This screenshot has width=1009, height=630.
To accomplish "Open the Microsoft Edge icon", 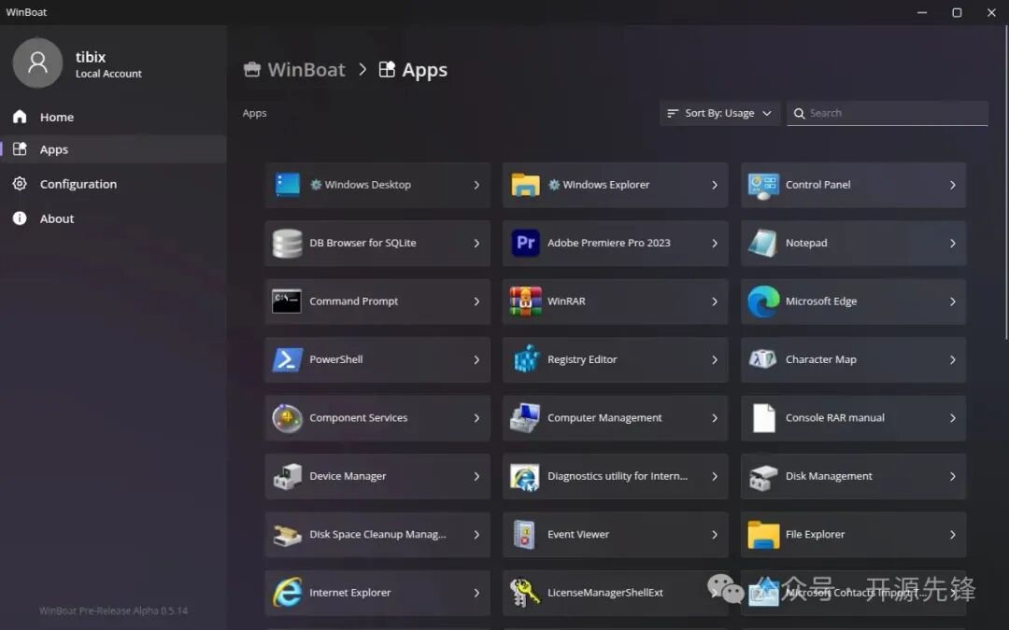I will click(763, 301).
